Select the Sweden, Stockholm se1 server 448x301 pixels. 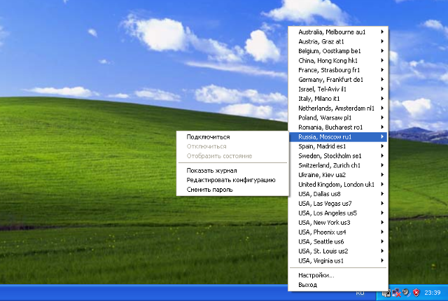coord(338,156)
